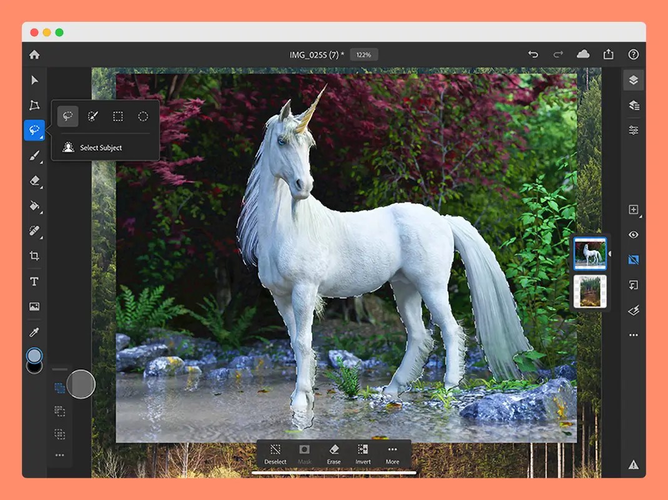Click the Add new layer icon
Image resolution: width=668 pixels, height=500 pixels.
point(633,210)
